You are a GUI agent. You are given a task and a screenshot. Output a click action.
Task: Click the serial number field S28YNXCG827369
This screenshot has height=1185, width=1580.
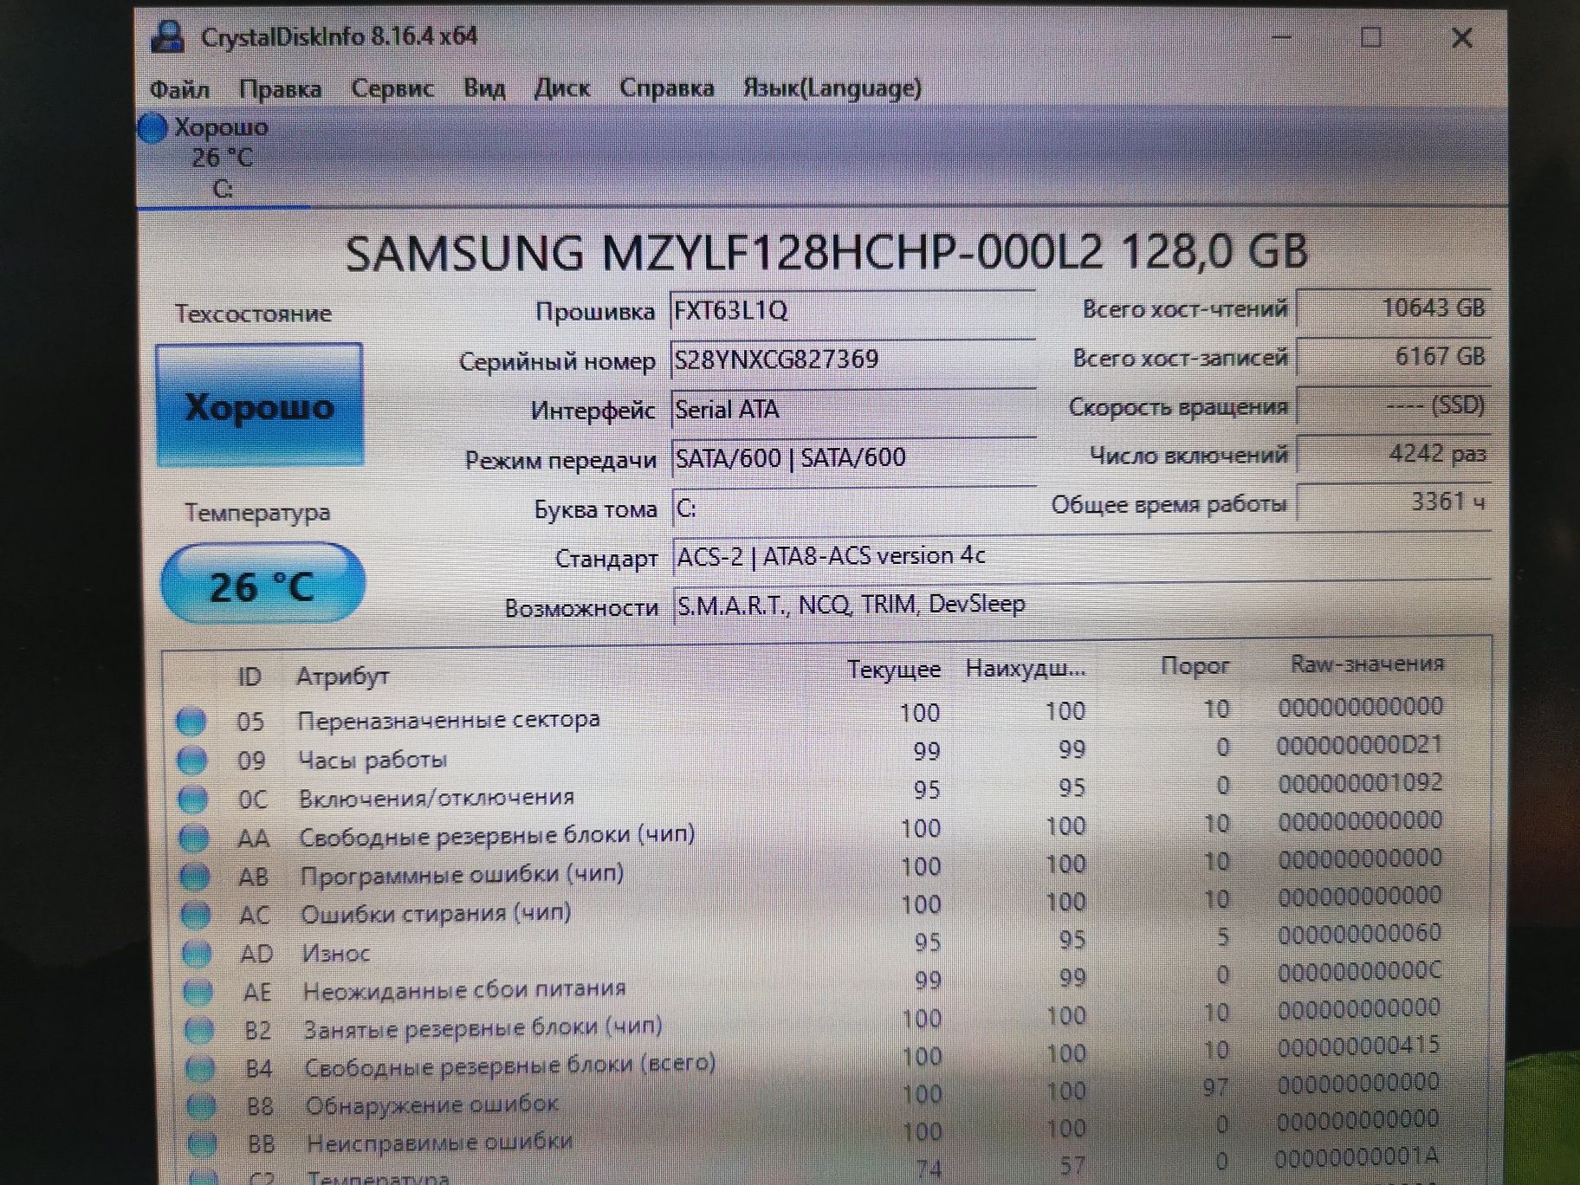pos(853,359)
